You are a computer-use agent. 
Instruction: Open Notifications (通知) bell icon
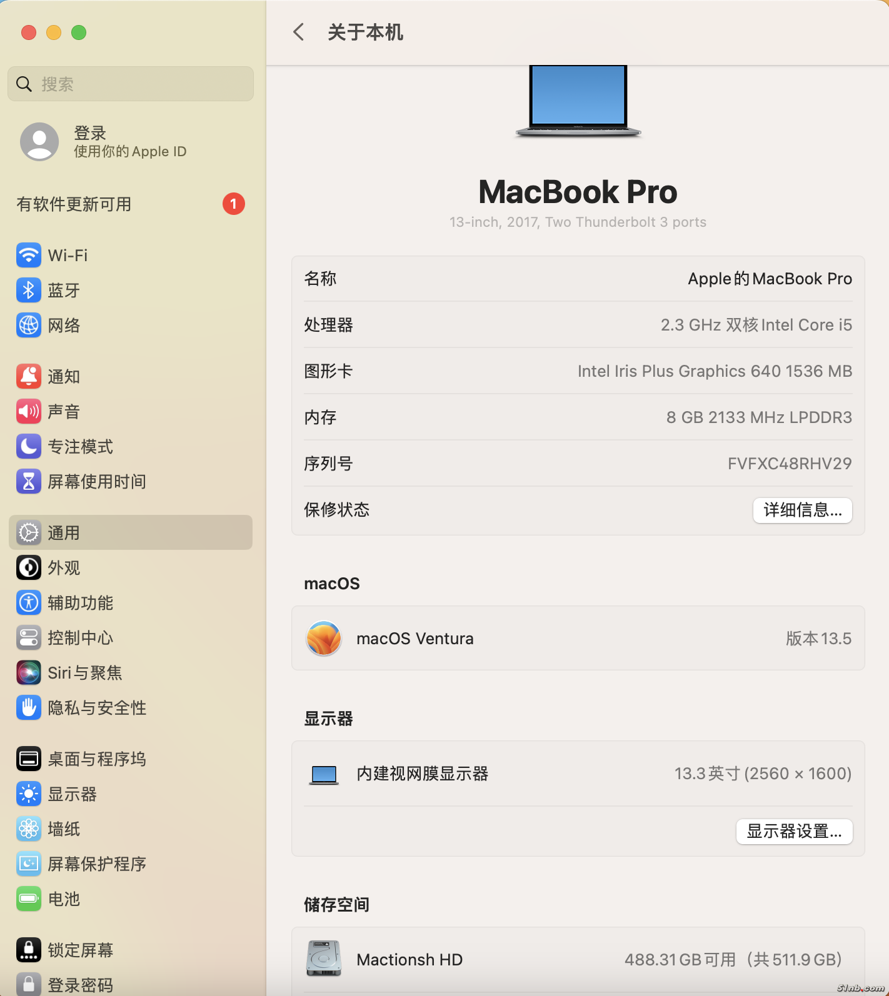click(29, 377)
